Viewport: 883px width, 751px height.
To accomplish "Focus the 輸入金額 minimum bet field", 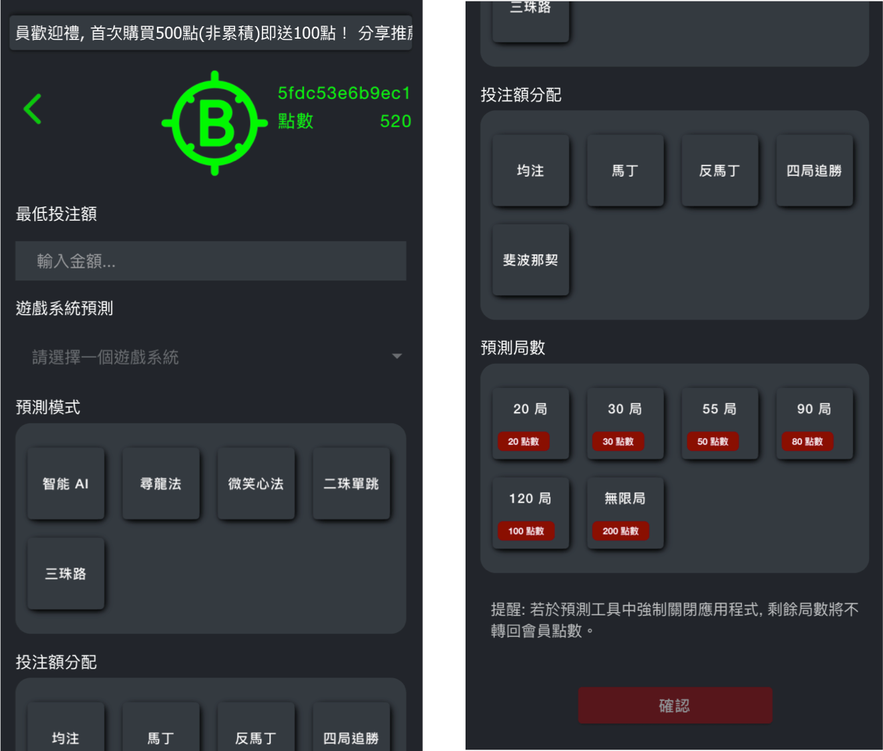I will pyautogui.click(x=210, y=261).
